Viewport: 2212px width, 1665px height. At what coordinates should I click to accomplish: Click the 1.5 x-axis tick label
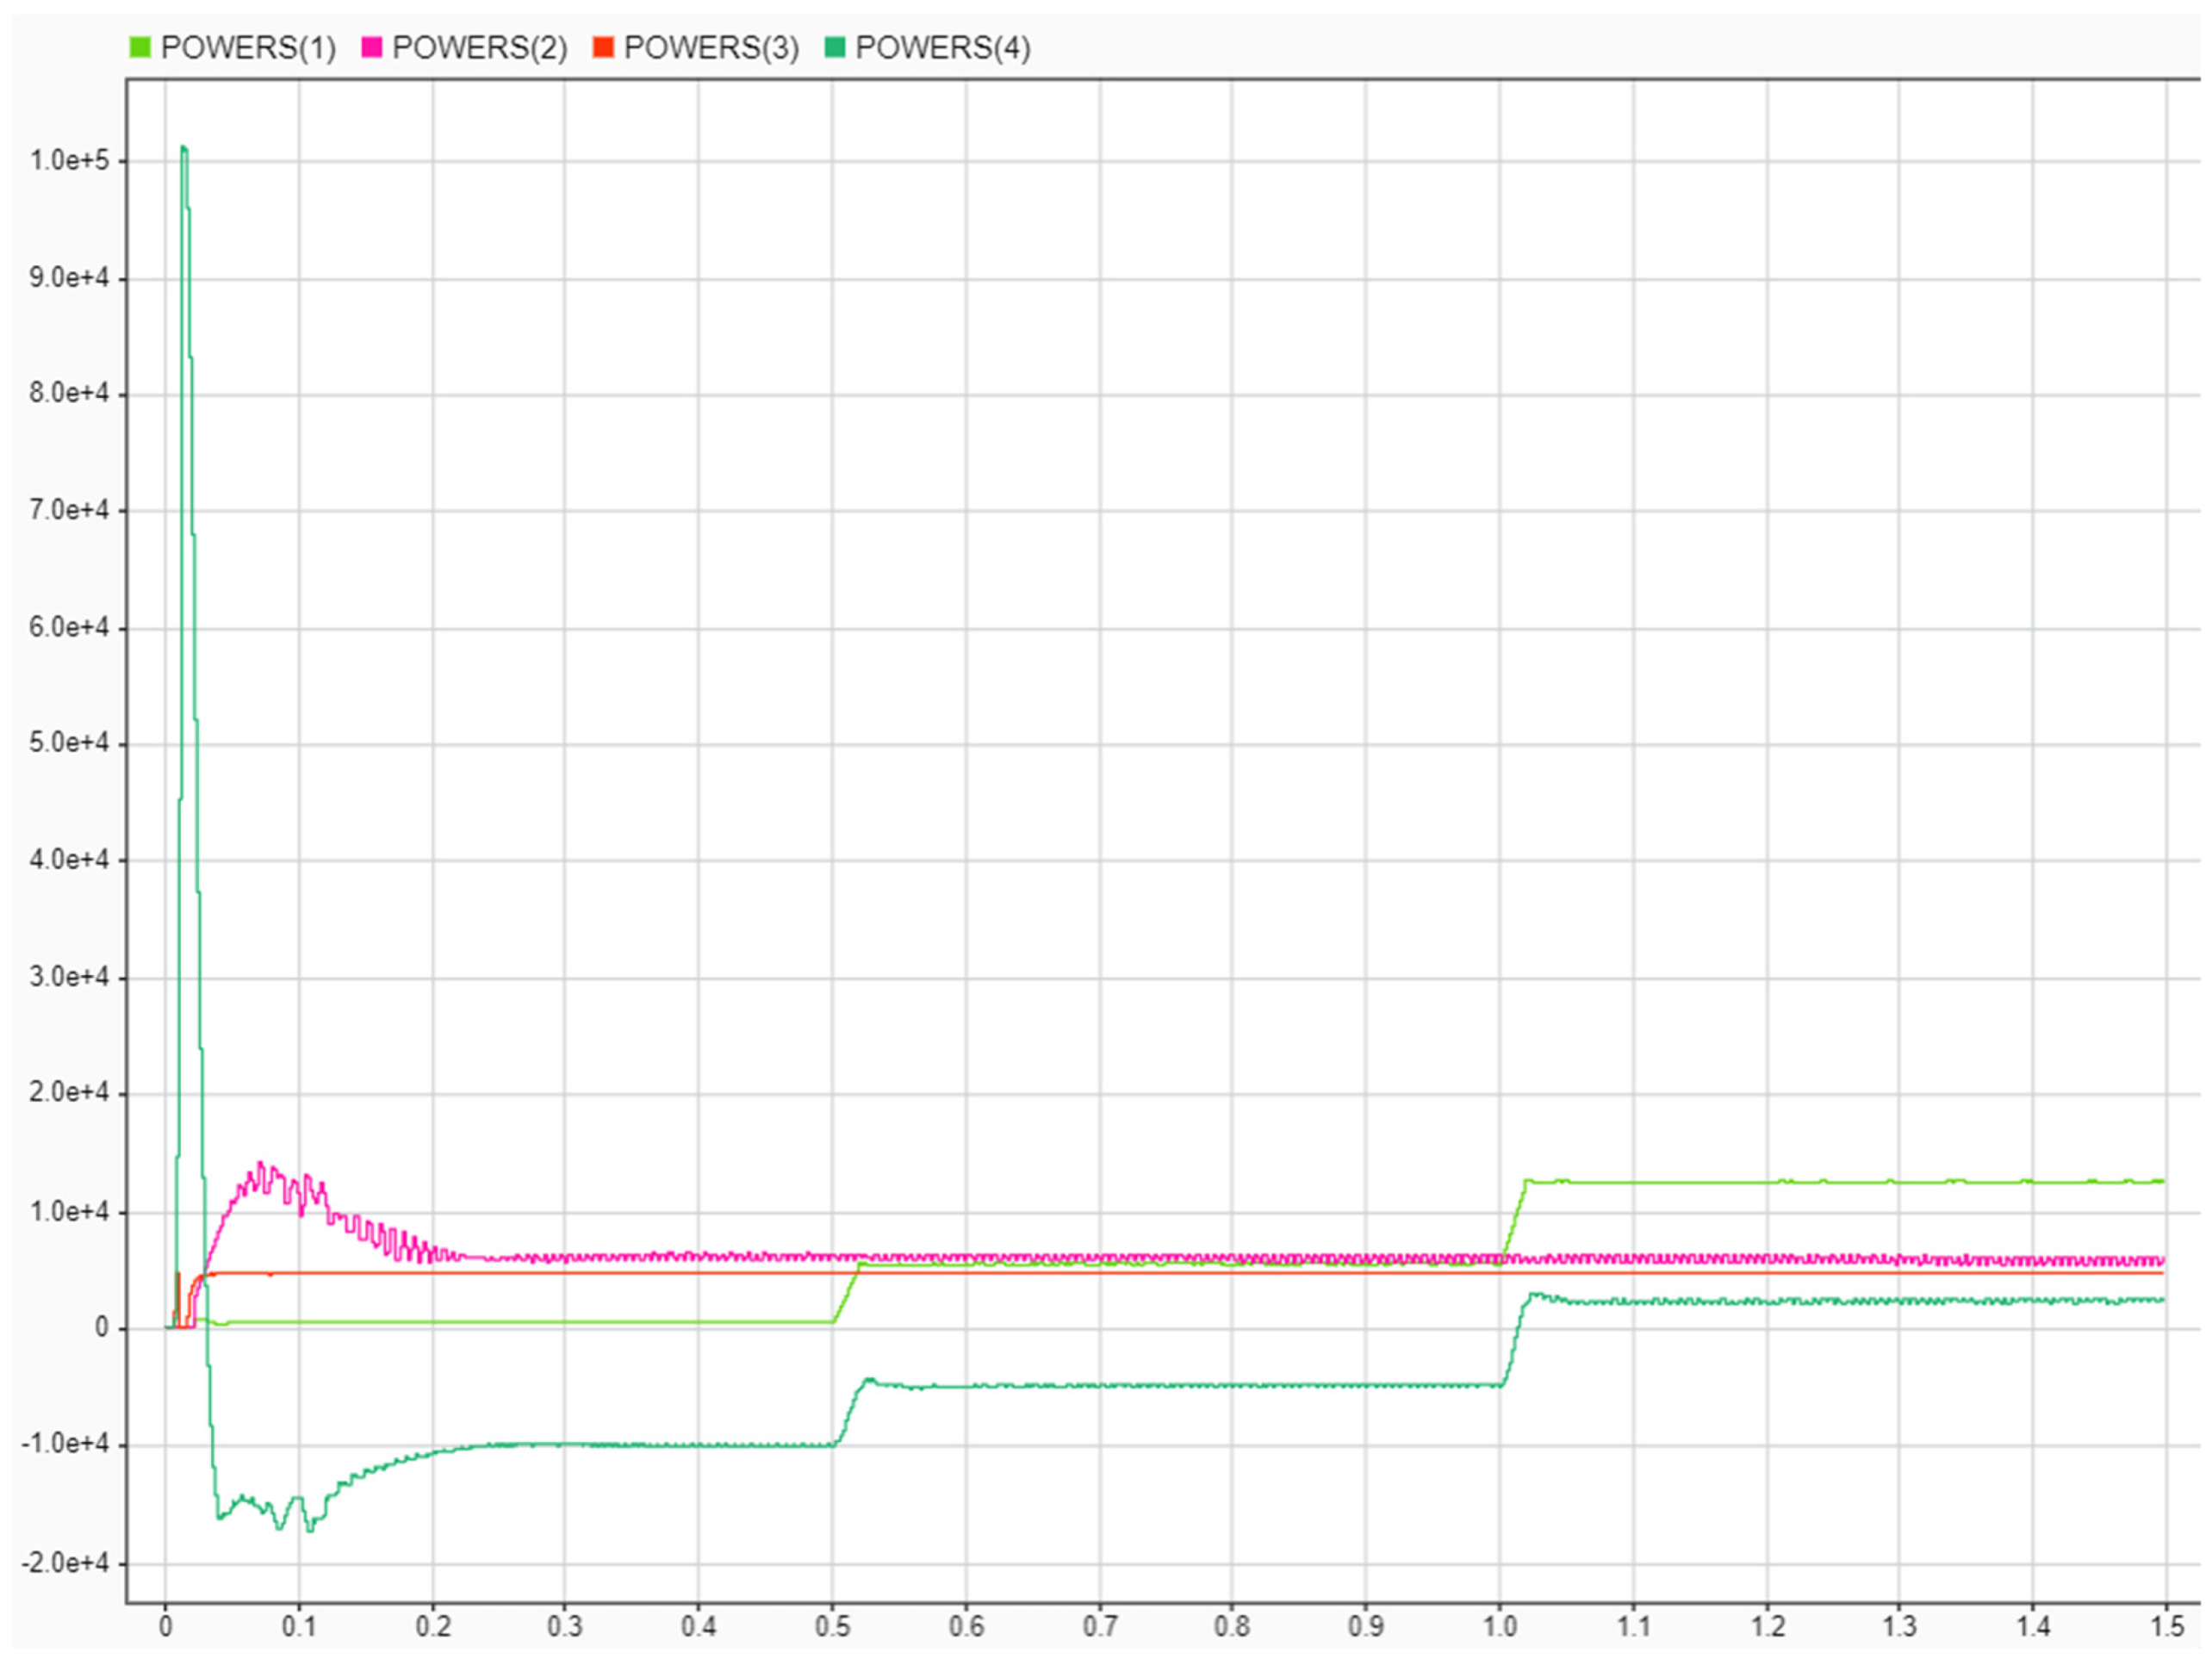(x=2167, y=1627)
